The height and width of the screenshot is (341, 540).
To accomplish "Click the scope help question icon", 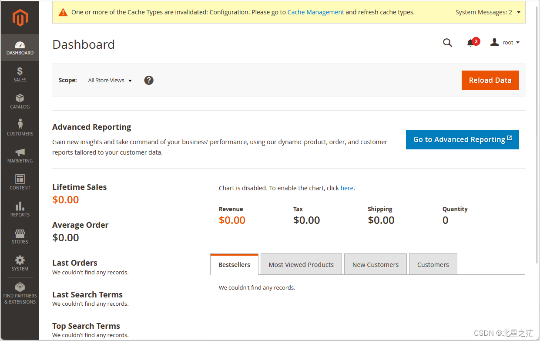I will pyautogui.click(x=149, y=80).
